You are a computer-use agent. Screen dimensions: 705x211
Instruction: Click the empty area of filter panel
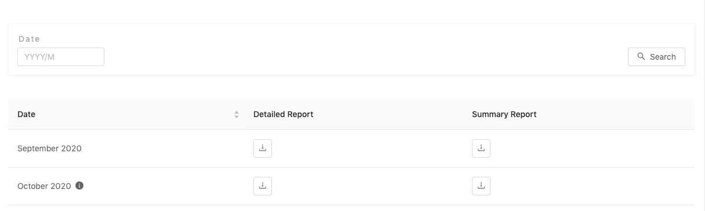365,49
